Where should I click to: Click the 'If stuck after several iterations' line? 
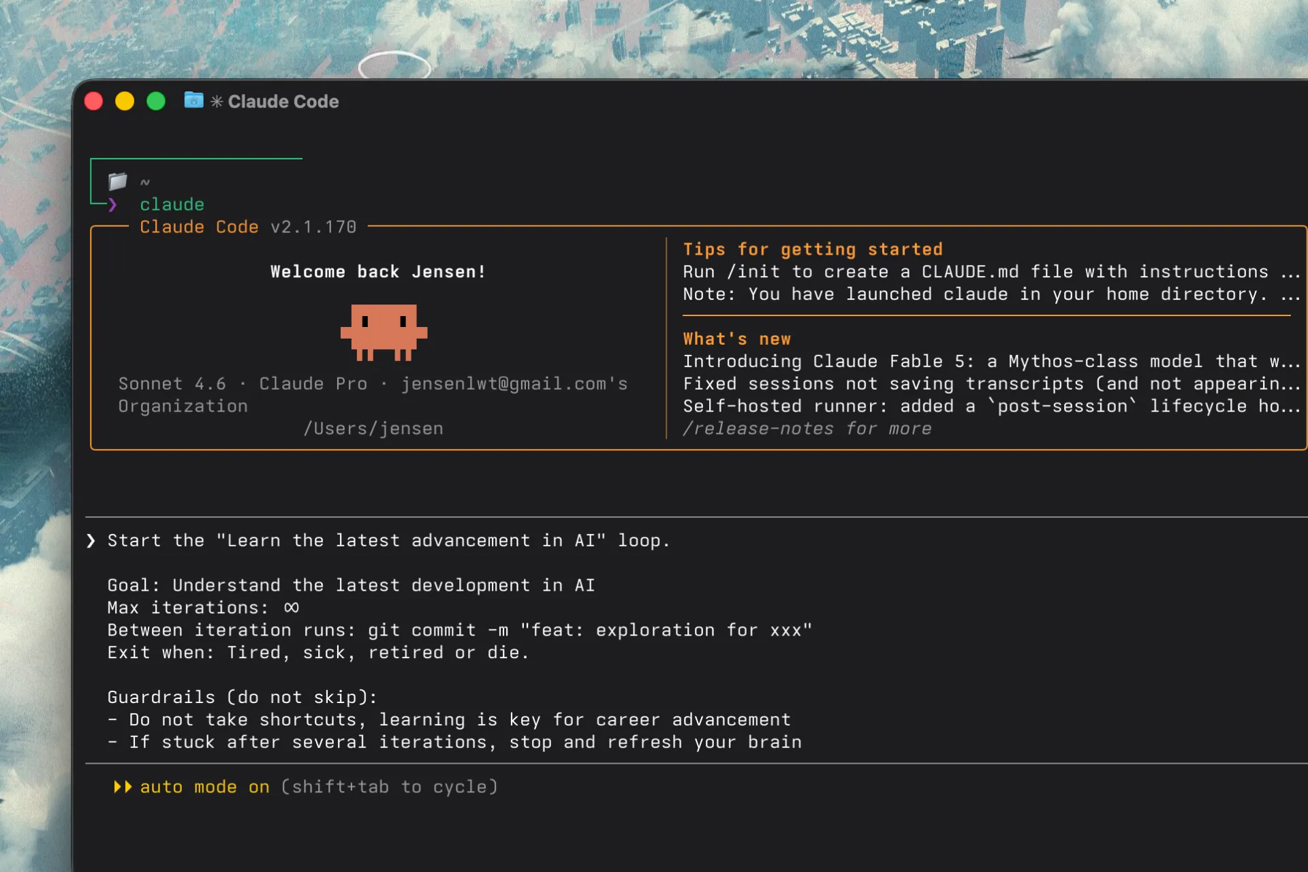pyautogui.click(x=454, y=743)
